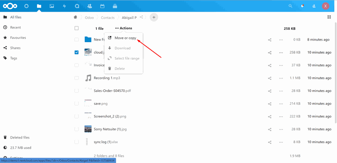Open more options for Sorry Netsuite (1).jpg
This screenshot has width=337, height=163.
[x=281, y=129]
